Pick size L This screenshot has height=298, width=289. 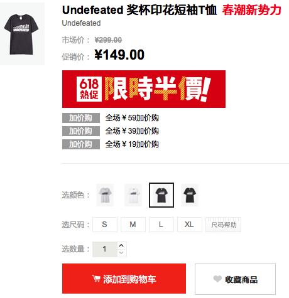[x=161, y=225]
